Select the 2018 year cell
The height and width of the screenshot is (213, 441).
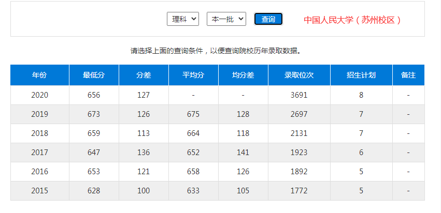pyautogui.click(x=40, y=133)
